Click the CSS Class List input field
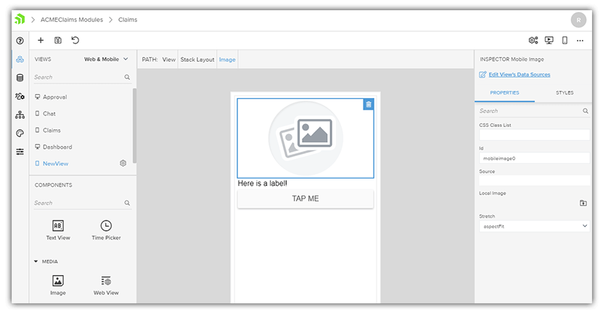 (x=535, y=135)
